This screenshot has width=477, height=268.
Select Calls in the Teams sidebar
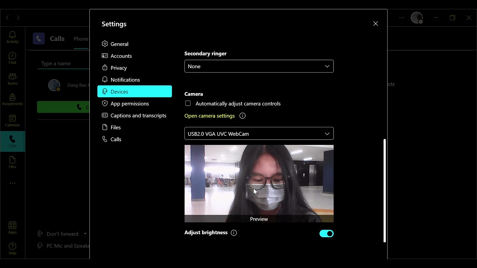(12, 141)
